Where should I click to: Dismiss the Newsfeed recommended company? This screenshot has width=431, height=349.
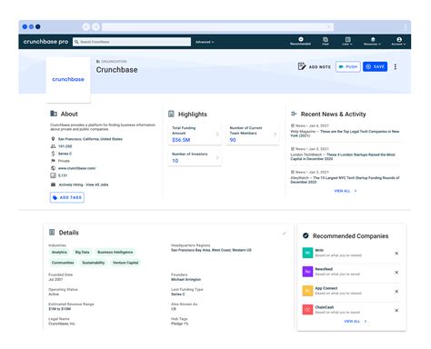[396, 273]
